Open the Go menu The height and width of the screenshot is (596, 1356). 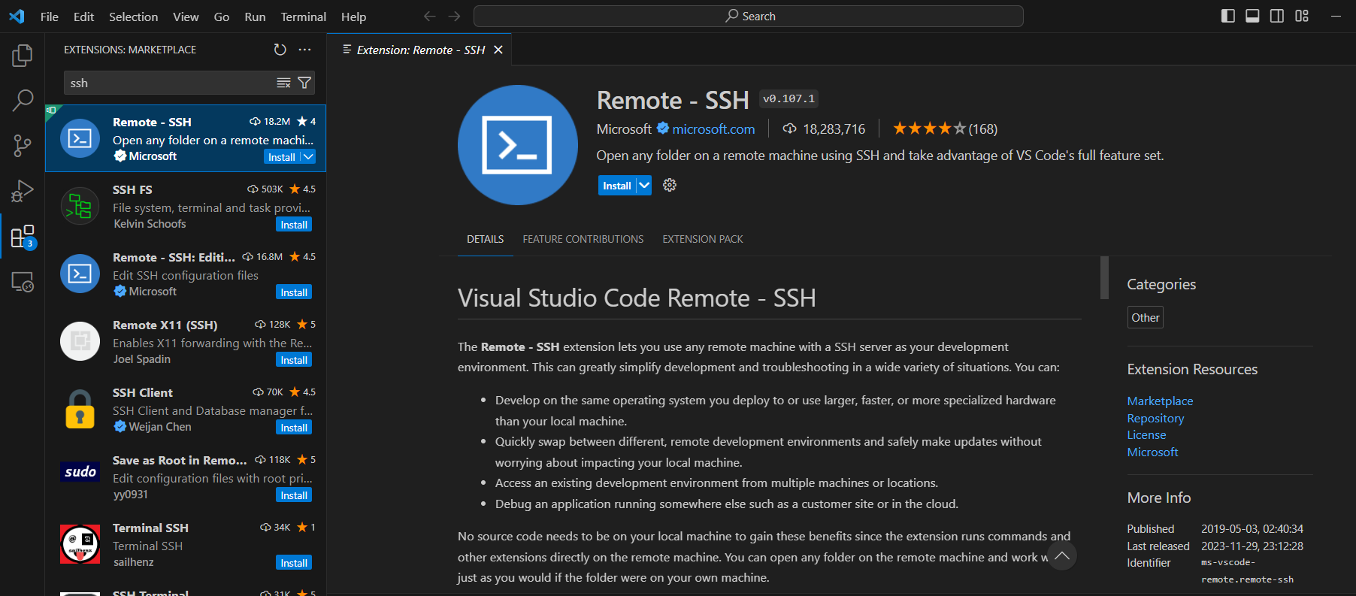pyautogui.click(x=222, y=17)
